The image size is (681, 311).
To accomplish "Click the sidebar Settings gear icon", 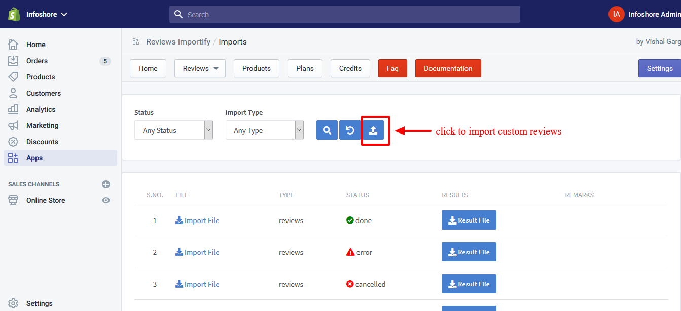I will pyautogui.click(x=13, y=303).
